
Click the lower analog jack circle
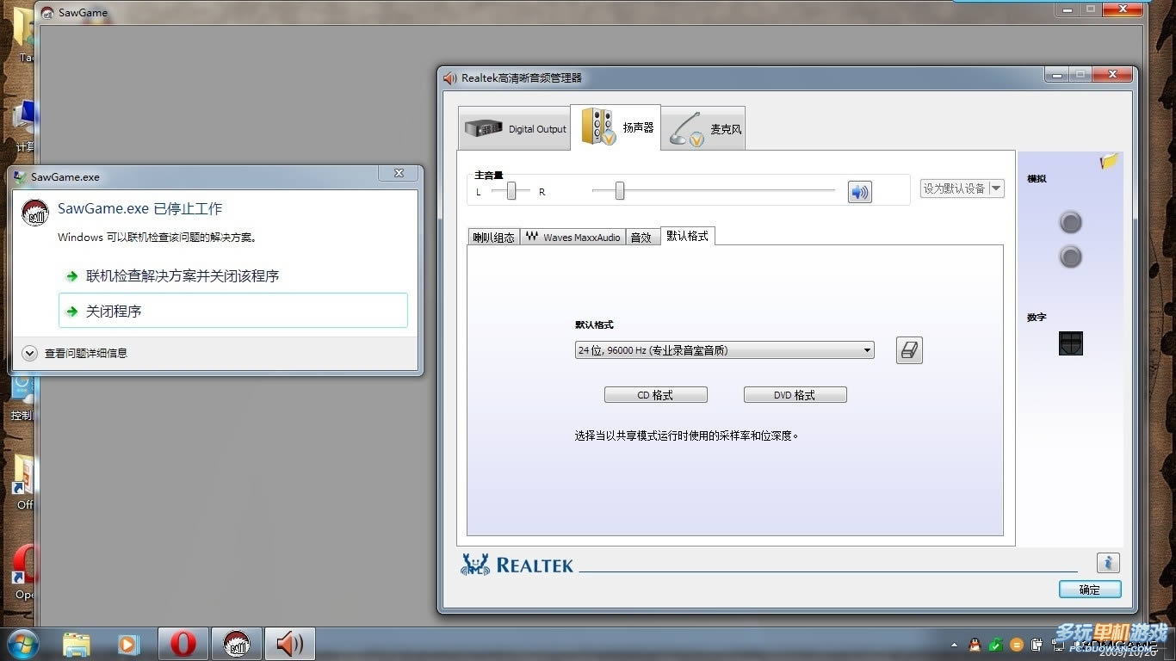click(x=1070, y=256)
